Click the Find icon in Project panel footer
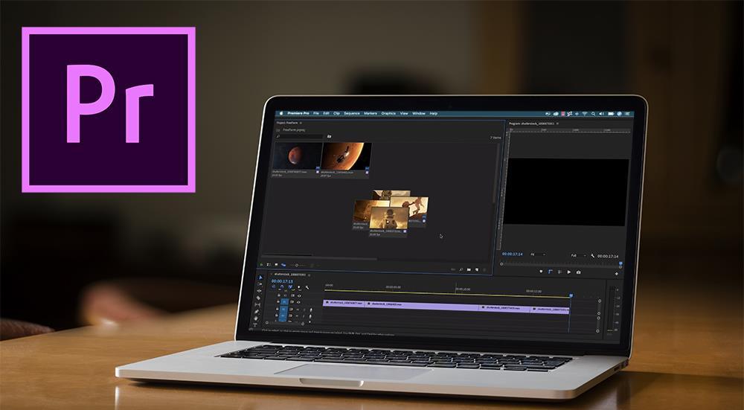744x410 pixels. click(461, 269)
